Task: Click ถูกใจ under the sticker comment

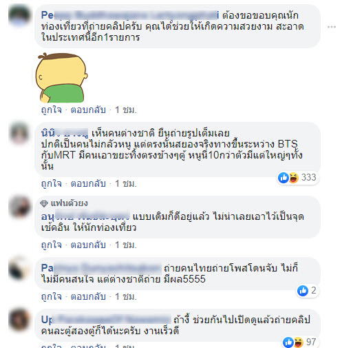Action: (52, 110)
